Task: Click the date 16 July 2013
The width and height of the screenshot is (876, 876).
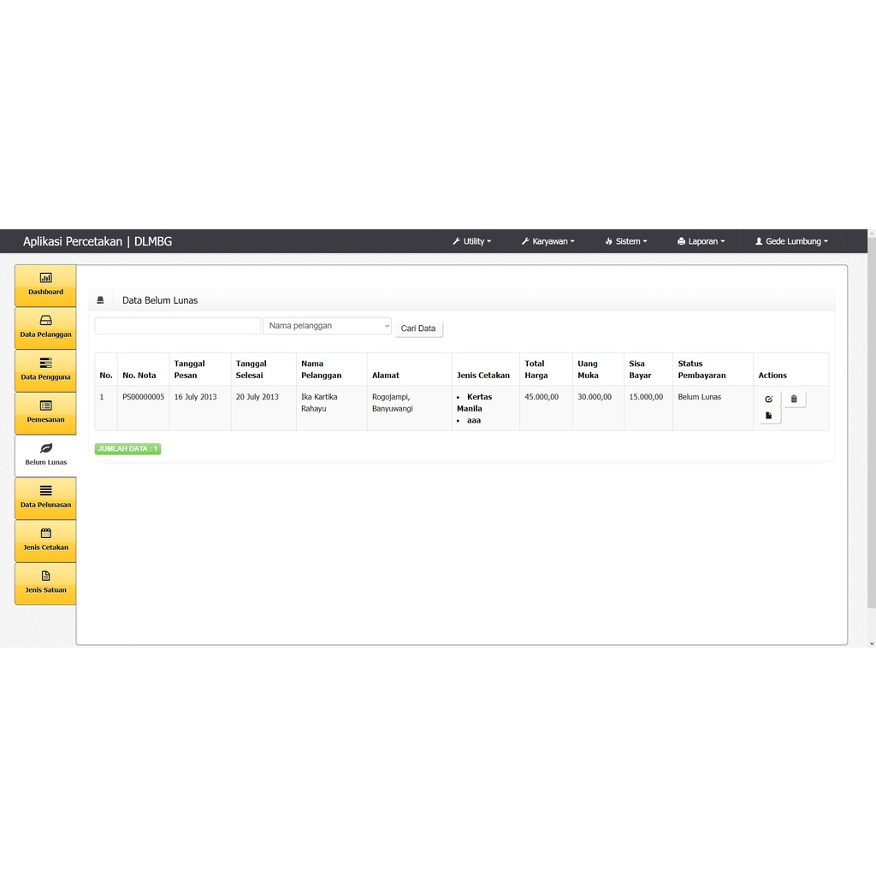Action: pyautogui.click(x=196, y=397)
